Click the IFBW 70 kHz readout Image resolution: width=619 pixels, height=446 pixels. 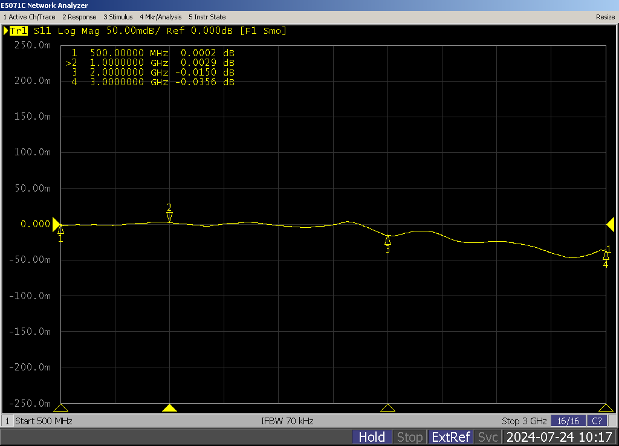coord(287,421)
